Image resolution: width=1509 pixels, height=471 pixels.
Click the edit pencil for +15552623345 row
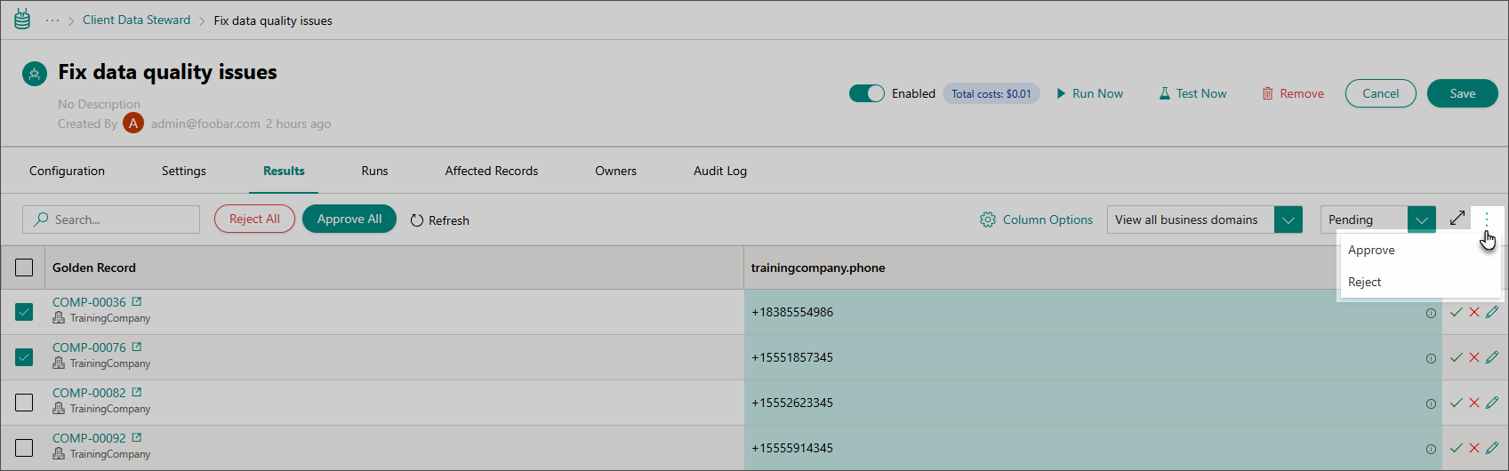(x=1492, y=403)
